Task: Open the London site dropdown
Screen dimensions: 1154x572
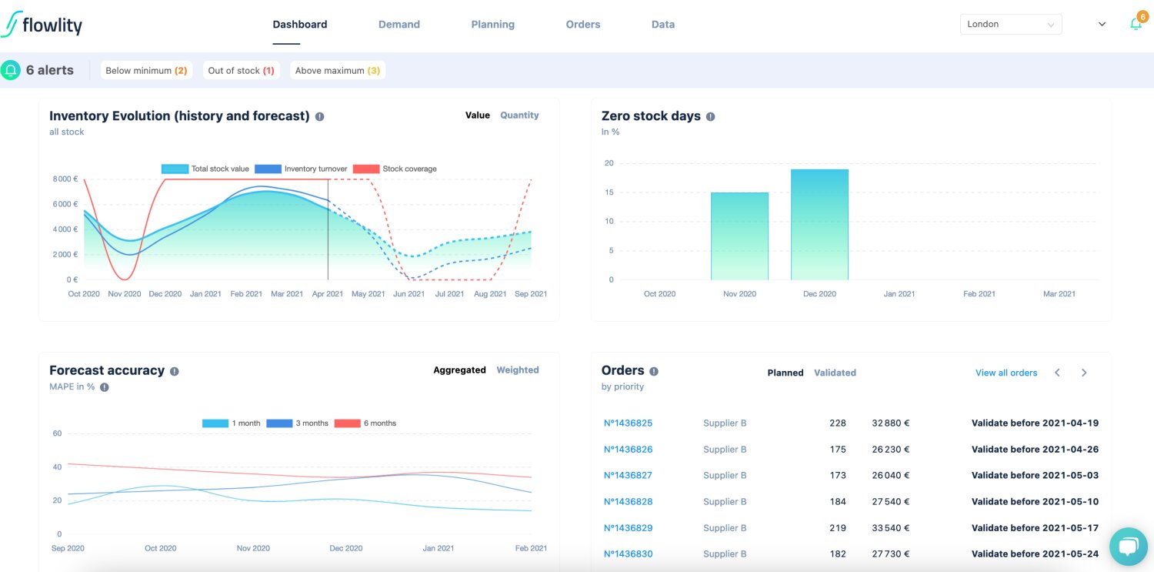Action: 1010,25
